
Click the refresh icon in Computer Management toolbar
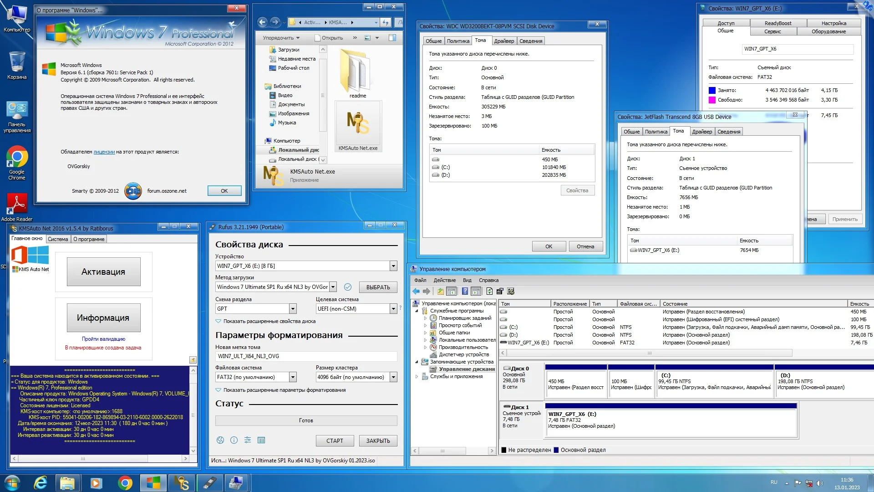489,292
